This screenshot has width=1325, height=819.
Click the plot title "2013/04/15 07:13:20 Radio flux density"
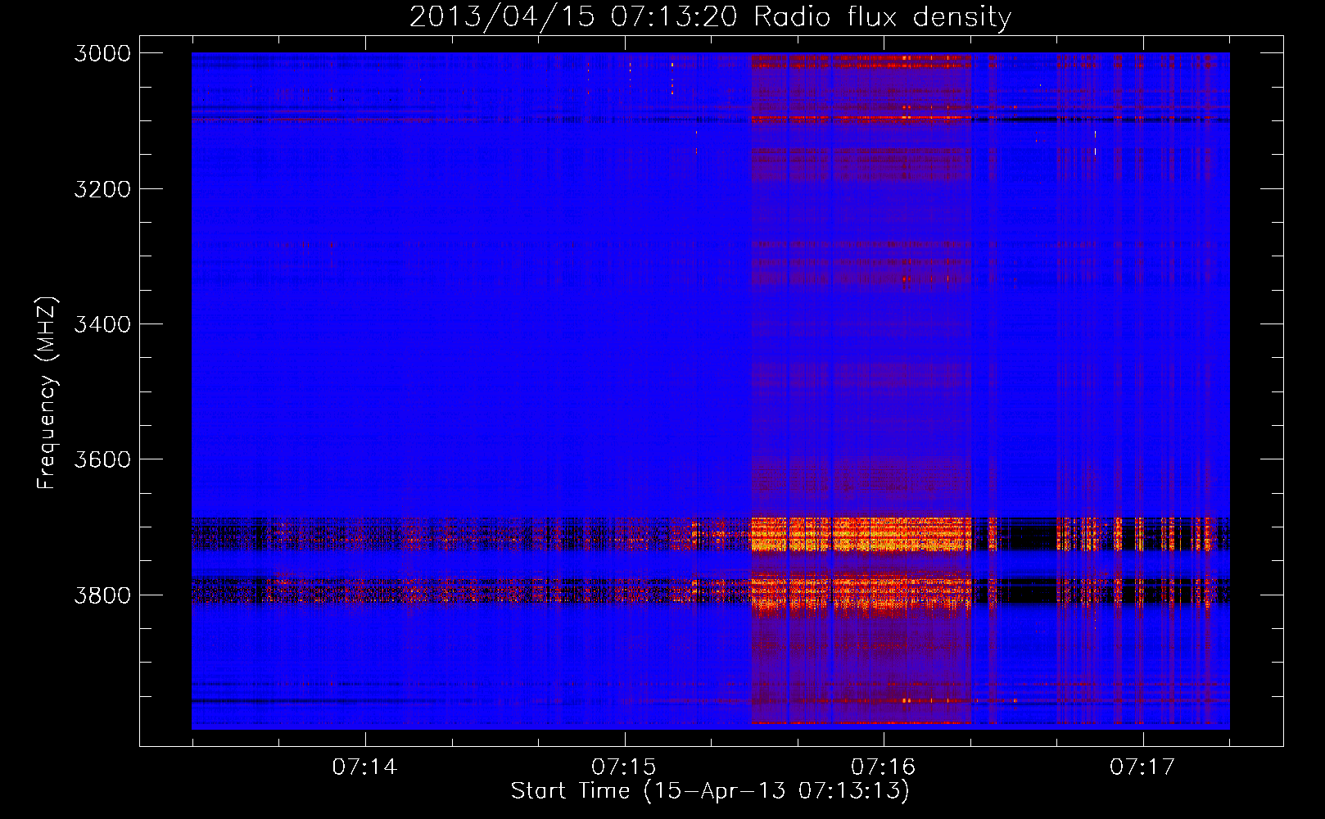tap(710, 16)
